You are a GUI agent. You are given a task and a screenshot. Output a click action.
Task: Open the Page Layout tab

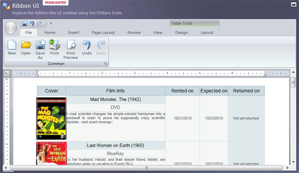tap(103, 33)
